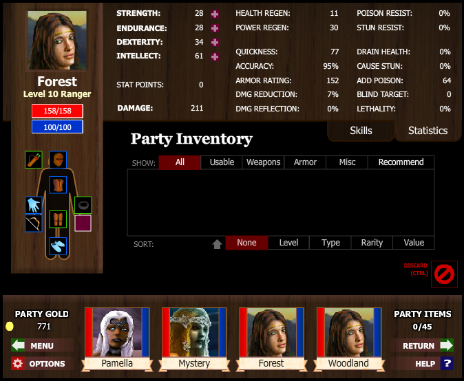The height and width of the screenshot is (381, 464).
Task: Open the Menu button label
Action: click(42, 346)
